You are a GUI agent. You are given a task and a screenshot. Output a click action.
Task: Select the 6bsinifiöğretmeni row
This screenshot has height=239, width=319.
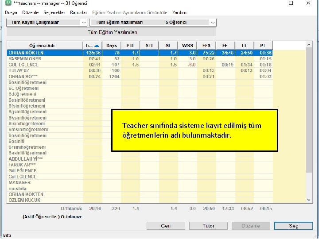tap(140, 82)
